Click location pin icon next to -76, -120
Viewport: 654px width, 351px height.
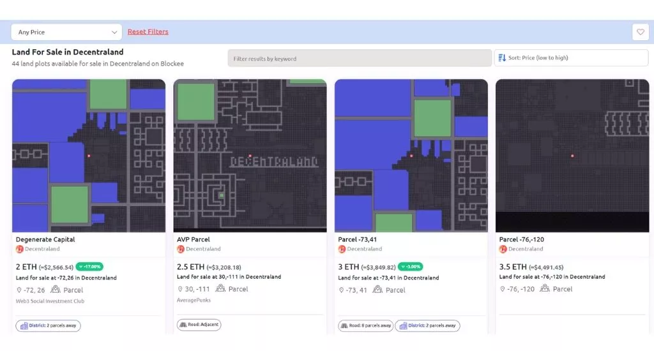click(x=503, y=290)
